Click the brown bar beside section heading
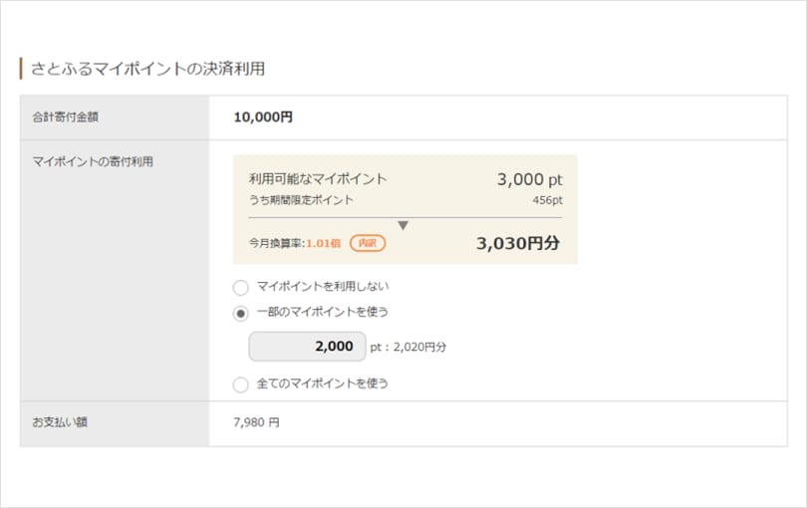The height and width of the screenshot is (508, 807). pyautogui.click(x=21, y=69)
